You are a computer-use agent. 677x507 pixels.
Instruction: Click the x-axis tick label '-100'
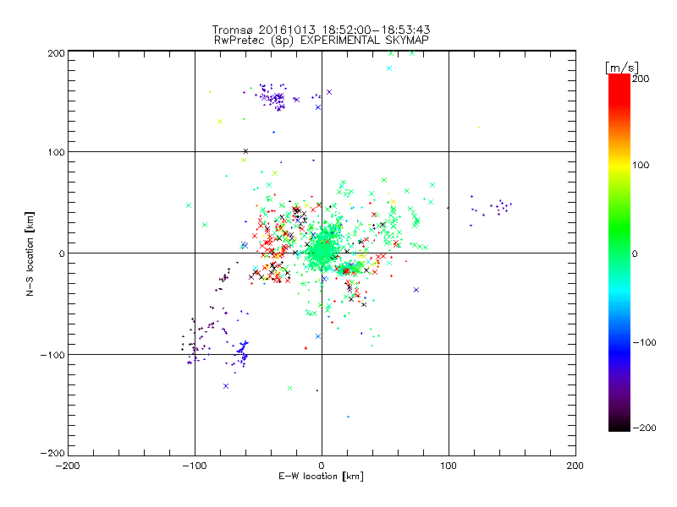click(195, 466)
